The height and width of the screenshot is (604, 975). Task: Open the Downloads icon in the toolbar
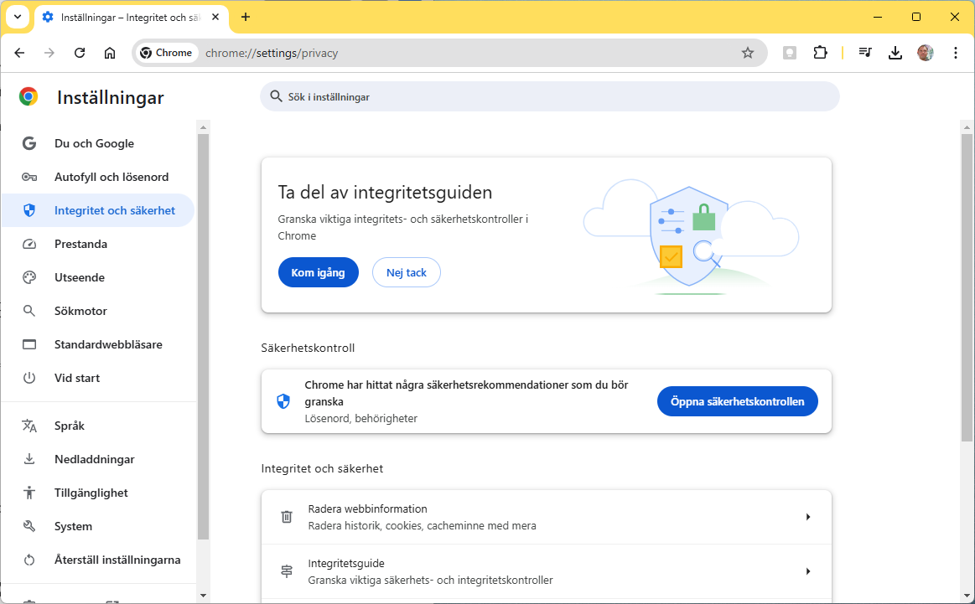[x=895, y=52]
